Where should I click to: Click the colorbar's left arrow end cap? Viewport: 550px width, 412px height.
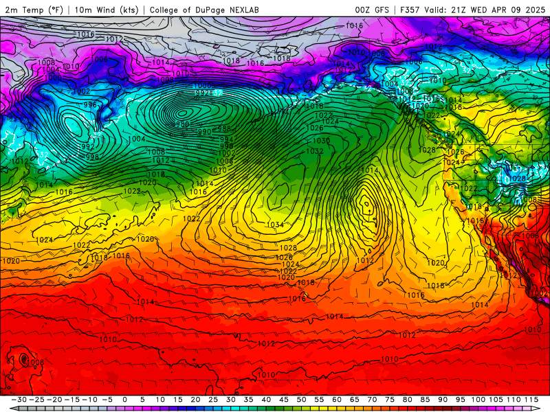[14, 409]
